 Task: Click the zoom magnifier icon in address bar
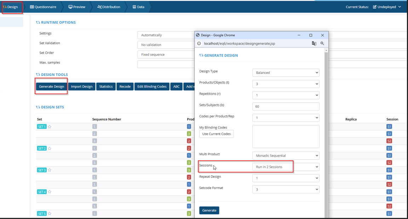(x=322, y=43)
